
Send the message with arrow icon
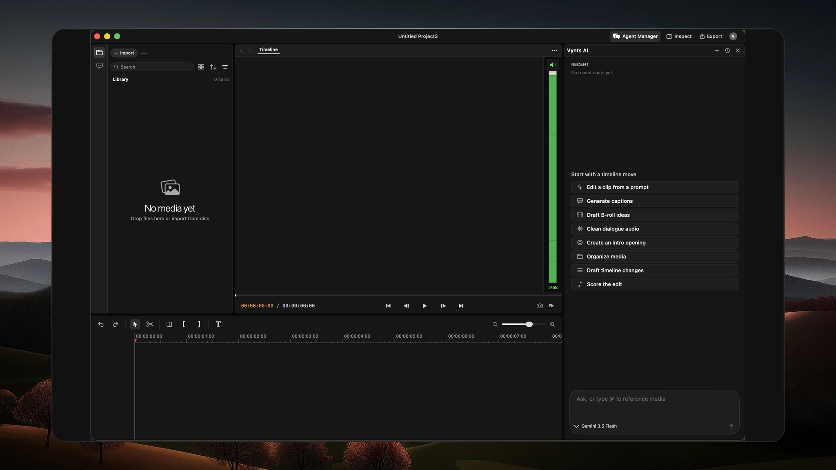tap(731, 426)
